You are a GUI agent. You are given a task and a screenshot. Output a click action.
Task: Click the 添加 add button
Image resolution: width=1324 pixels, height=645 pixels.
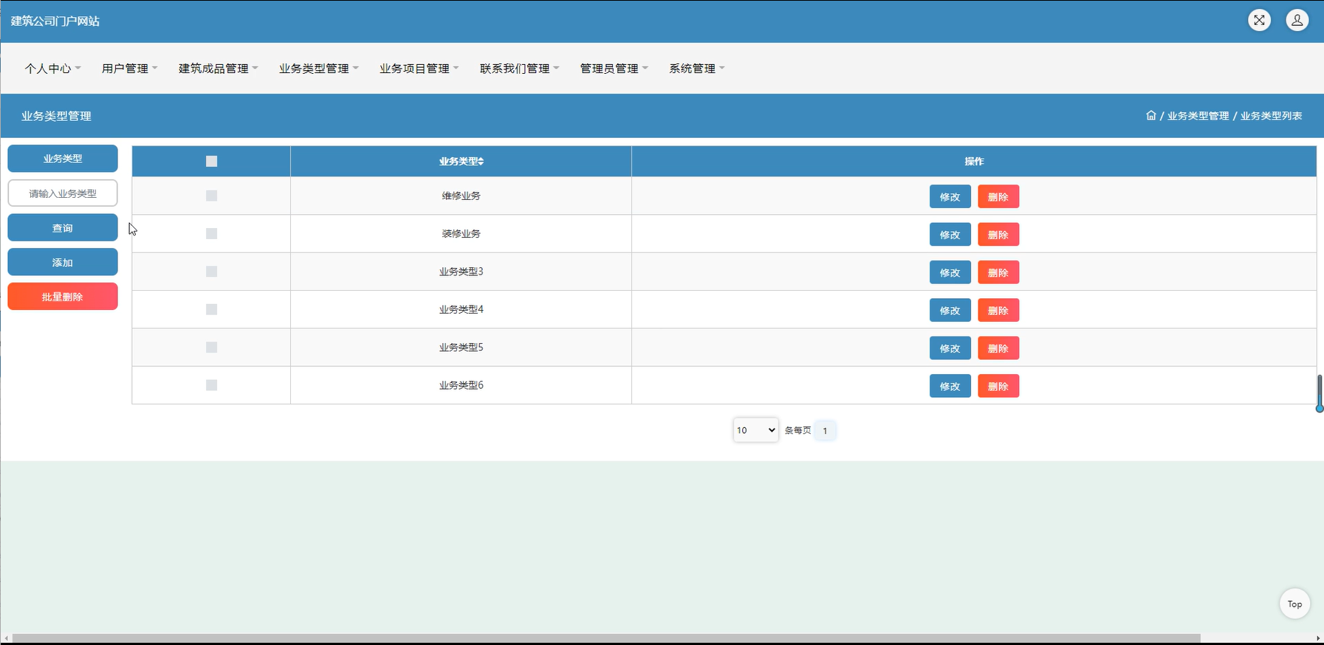point(63,263)
